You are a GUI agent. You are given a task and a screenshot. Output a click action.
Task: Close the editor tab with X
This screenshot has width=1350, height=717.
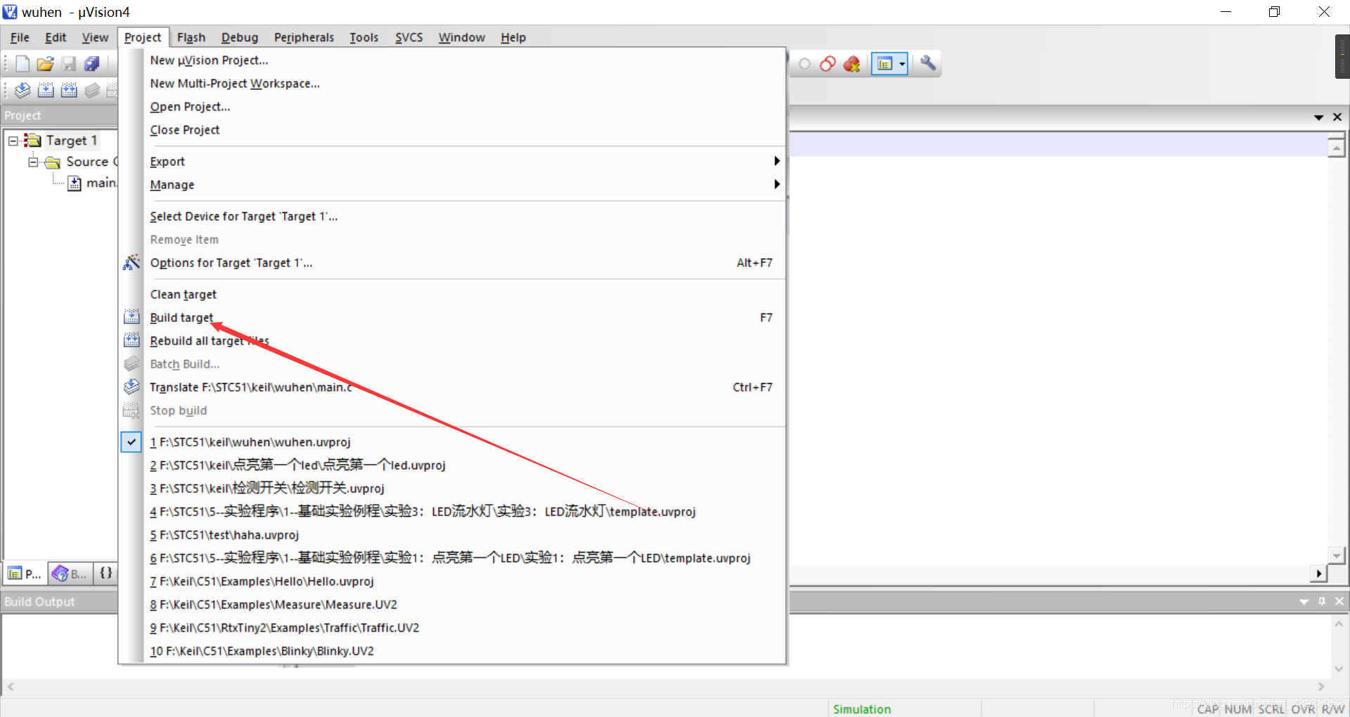[x=1337, y=117]
